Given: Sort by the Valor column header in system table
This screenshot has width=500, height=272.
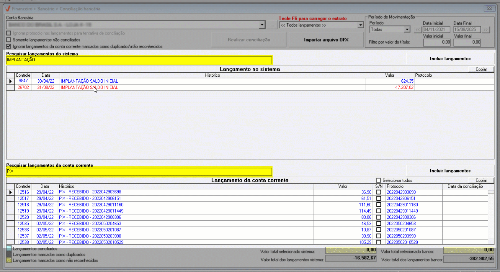Looking at the screenshot, I should pos(389,75).
